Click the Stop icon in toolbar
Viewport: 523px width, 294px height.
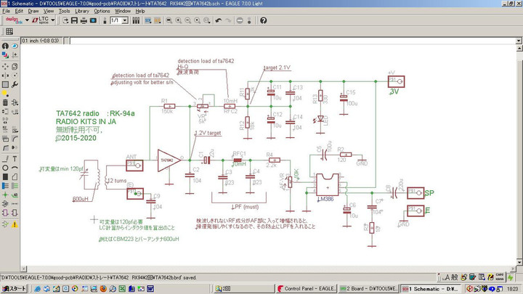click(x=240, y=20)
